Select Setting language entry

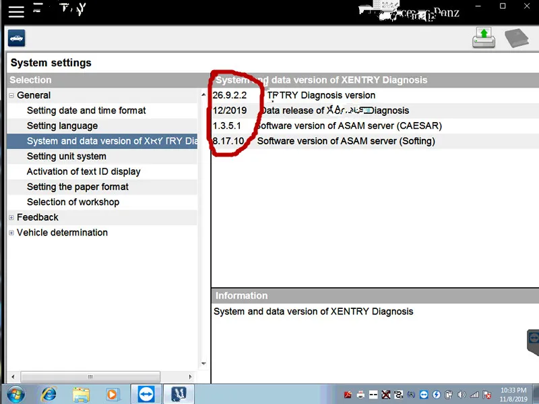click(x=62, y=126)
